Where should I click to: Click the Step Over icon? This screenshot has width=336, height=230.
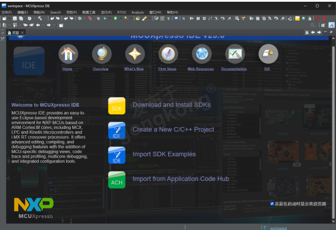(x=223, y=19)
